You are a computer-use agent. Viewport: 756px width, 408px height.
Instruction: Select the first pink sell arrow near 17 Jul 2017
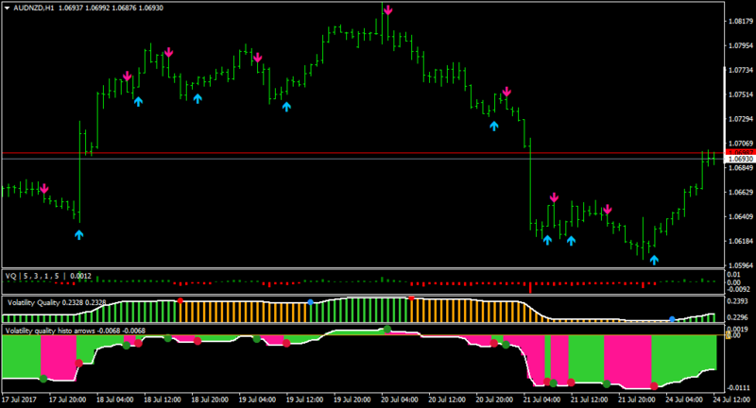click(43, 188)
